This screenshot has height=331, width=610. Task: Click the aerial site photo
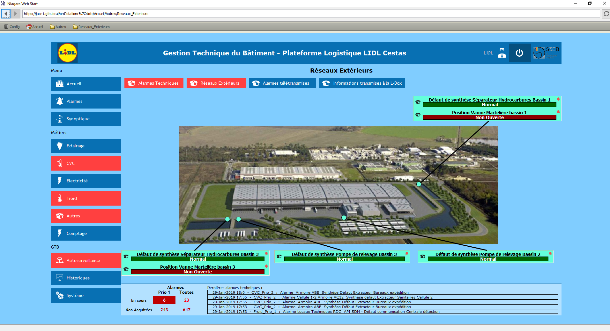[338, 185]
